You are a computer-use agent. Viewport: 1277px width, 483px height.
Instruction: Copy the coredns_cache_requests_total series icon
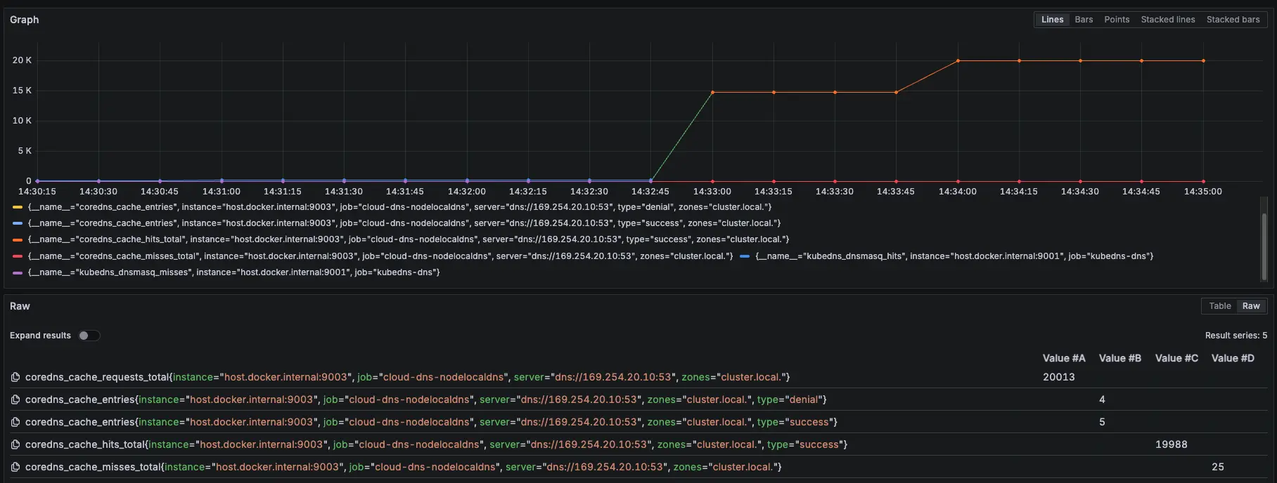tap(15, 378)
